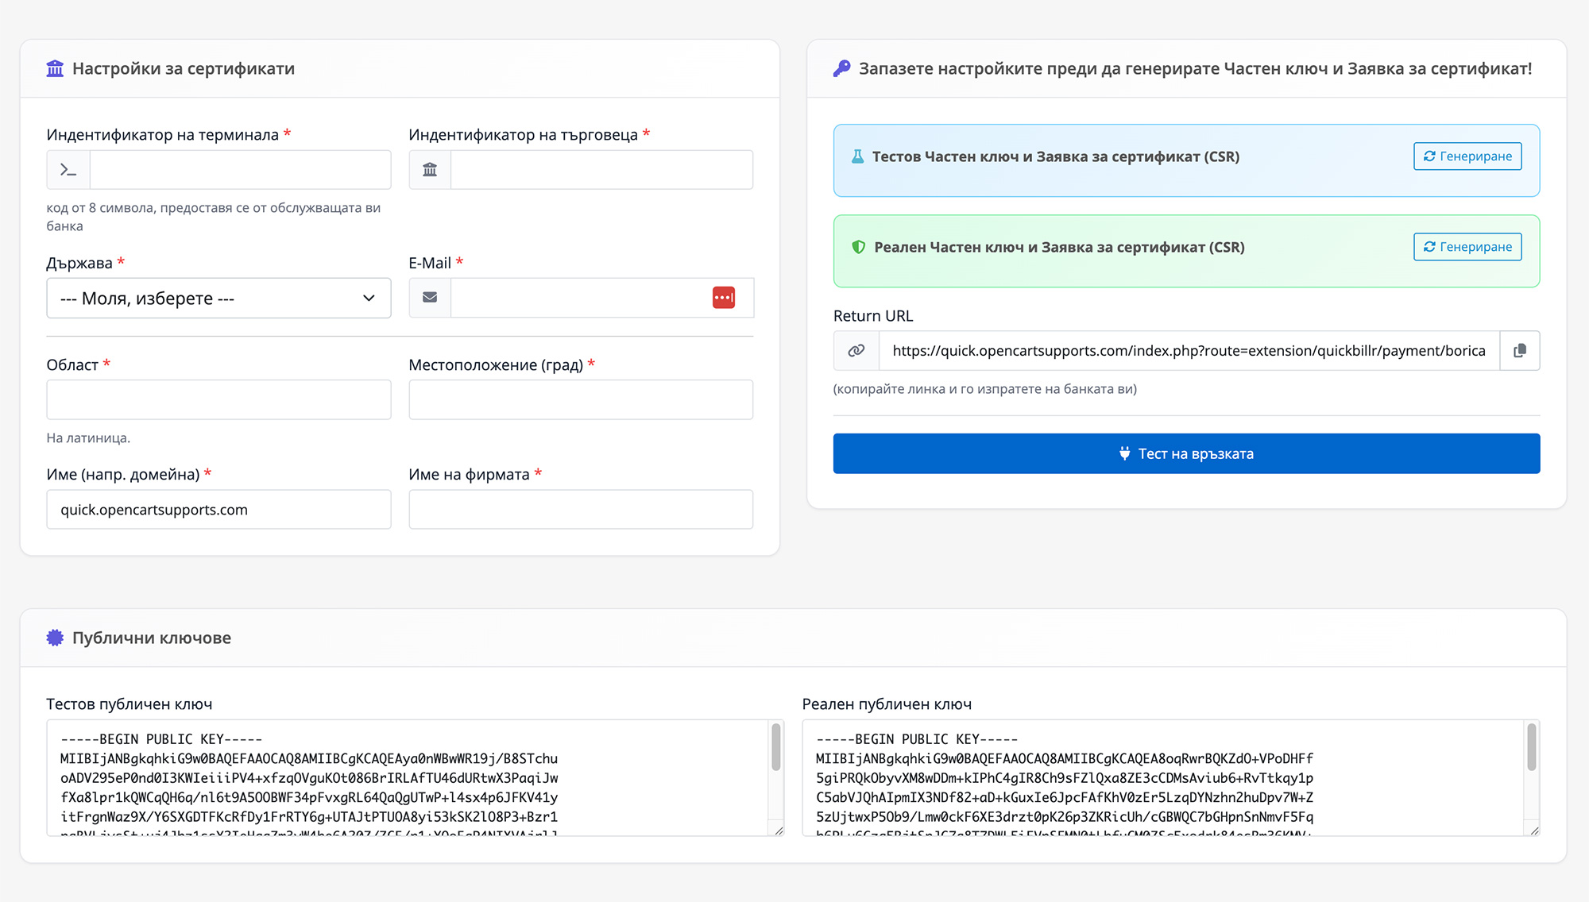Click the red password manager icon in the E-Mail field
The width and height of the screenshot is (1589, 902).
pyautogui.click(x=723, y=298)
